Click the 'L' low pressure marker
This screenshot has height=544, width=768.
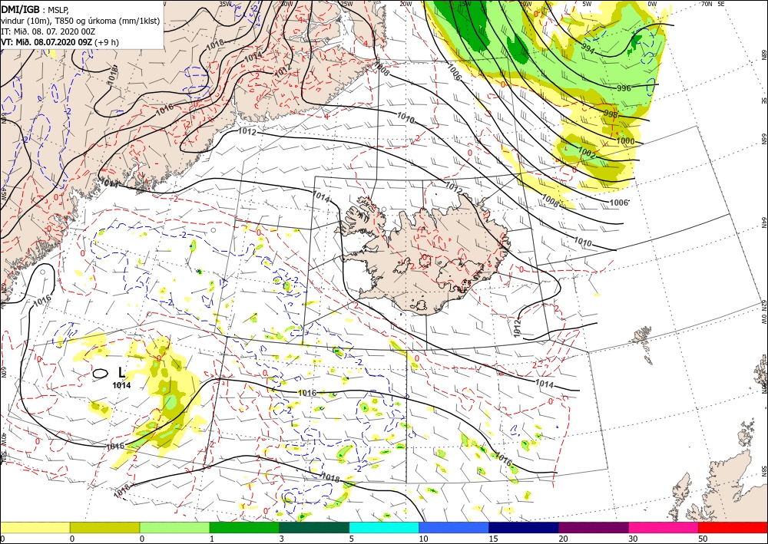(121, 373)
